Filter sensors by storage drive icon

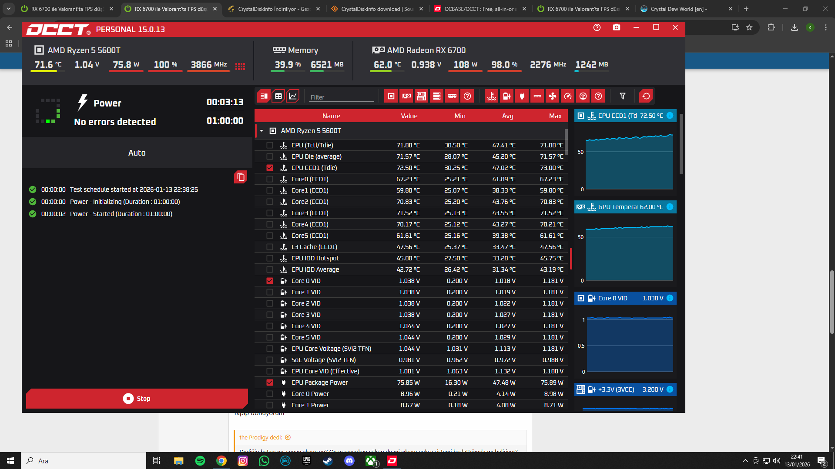(437, 96)
